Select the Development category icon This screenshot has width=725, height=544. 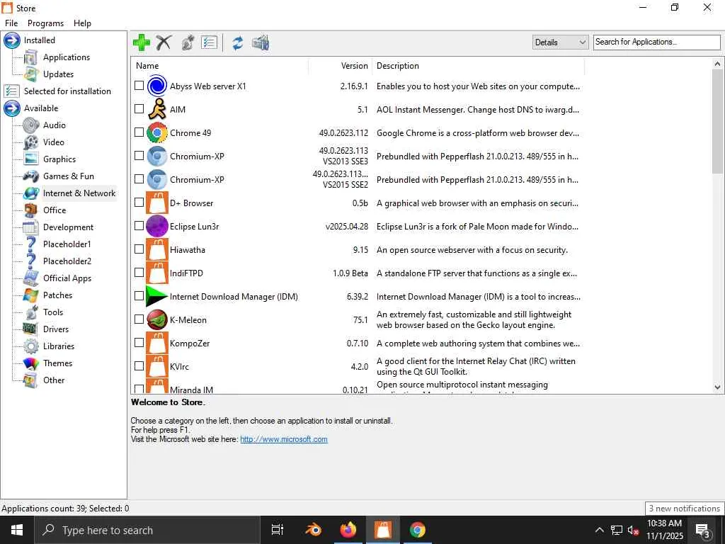click(x=31, y=227)
